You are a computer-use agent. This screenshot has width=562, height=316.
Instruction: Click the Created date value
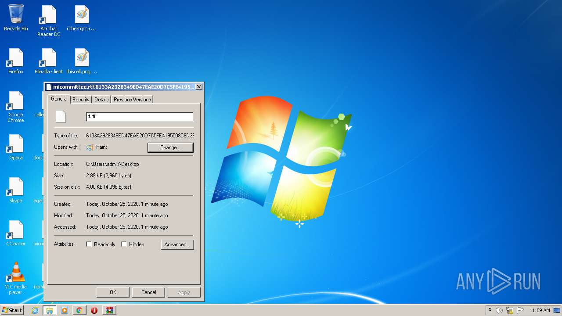127,204
